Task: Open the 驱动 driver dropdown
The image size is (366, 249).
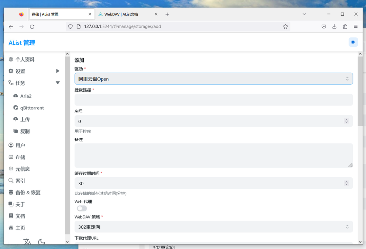Action: (213, 79)
